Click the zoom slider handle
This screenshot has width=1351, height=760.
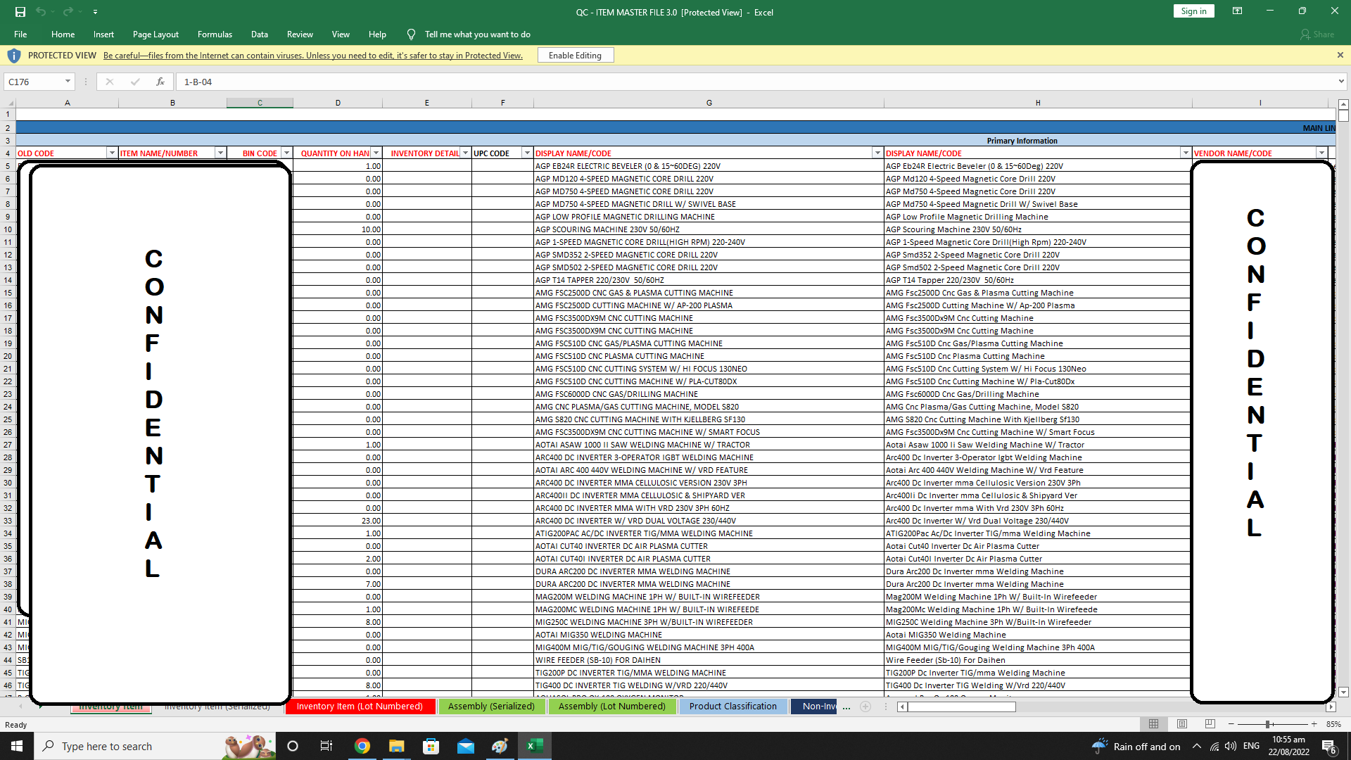[x=1267, y=724]
